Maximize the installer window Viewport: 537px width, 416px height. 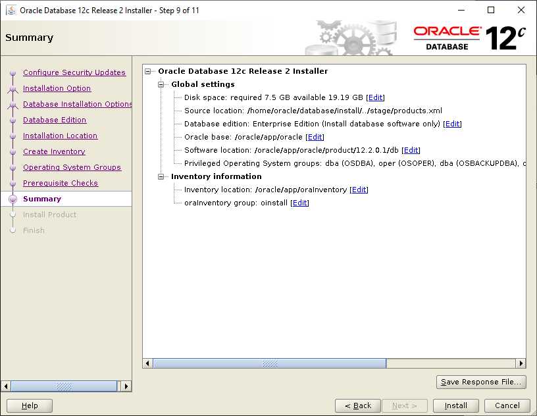[x=491, y=11]
